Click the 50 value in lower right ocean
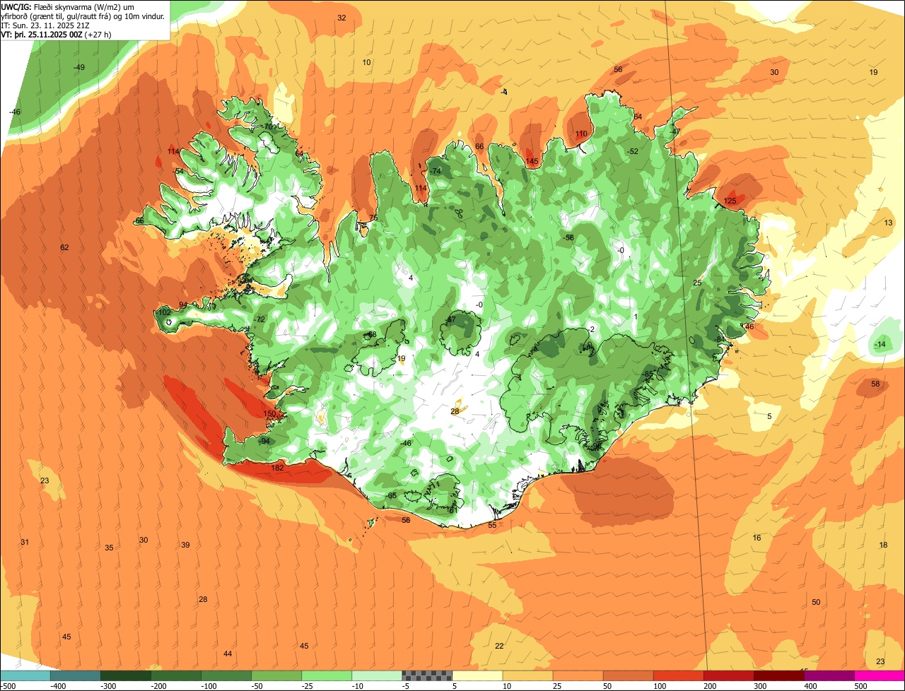Image resolution: width=905 pixels, height=691 pixels. tap(816, 603)
